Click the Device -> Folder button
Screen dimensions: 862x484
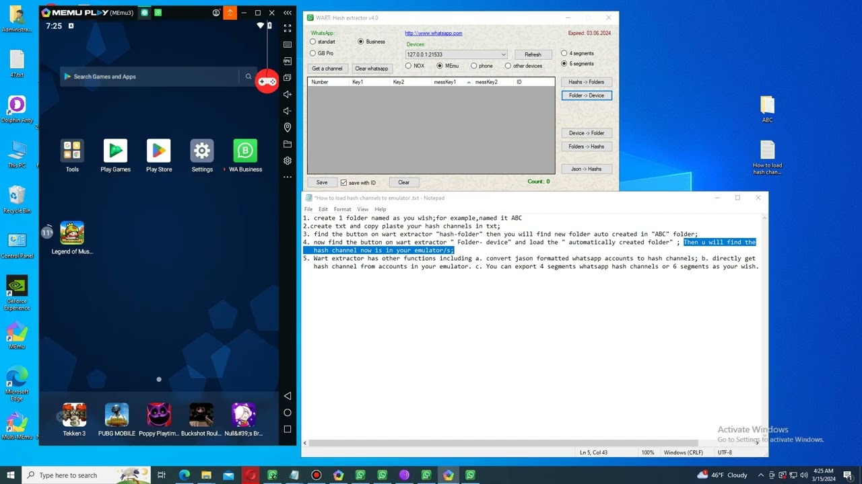(587, 133)
